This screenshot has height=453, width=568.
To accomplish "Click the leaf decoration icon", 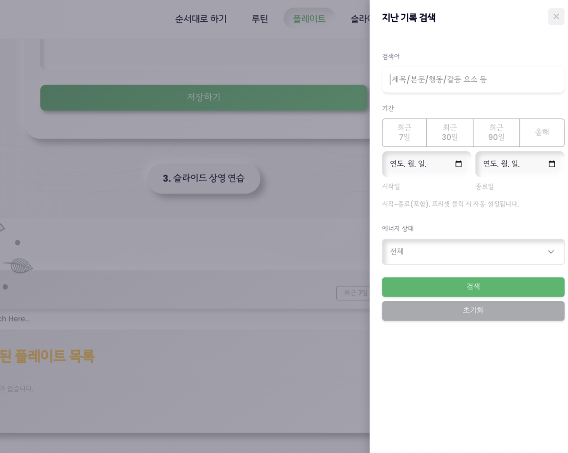I will [x=19, y=266].
